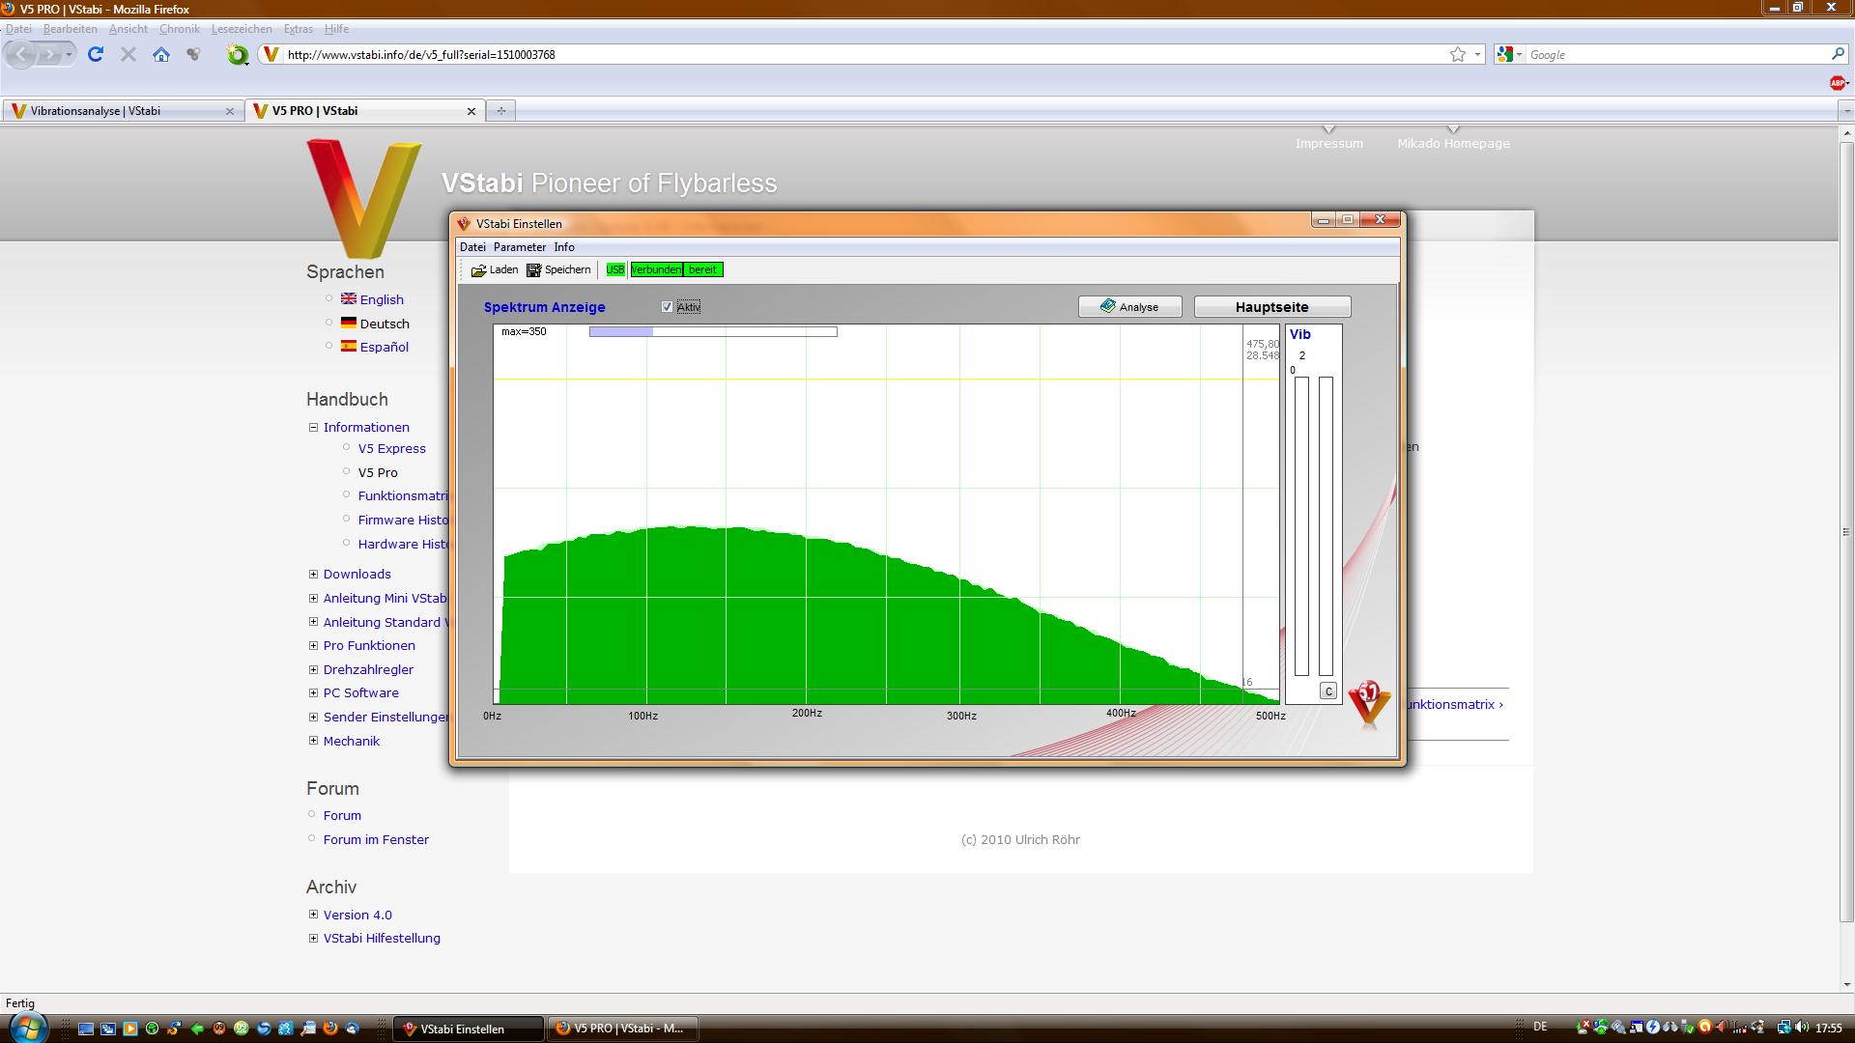1855x1043 pixels.
Task: Open the Mikado Homepage link
Action: [x=1453, y=143]
